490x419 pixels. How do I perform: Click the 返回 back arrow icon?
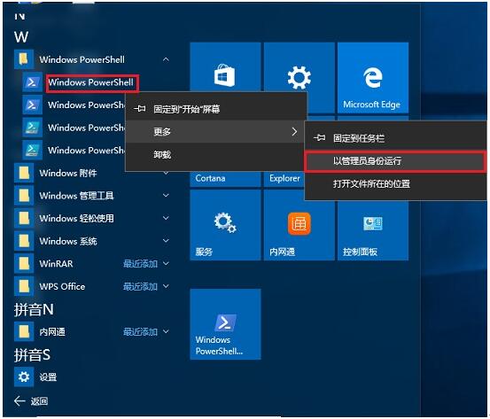click(19, 400)
